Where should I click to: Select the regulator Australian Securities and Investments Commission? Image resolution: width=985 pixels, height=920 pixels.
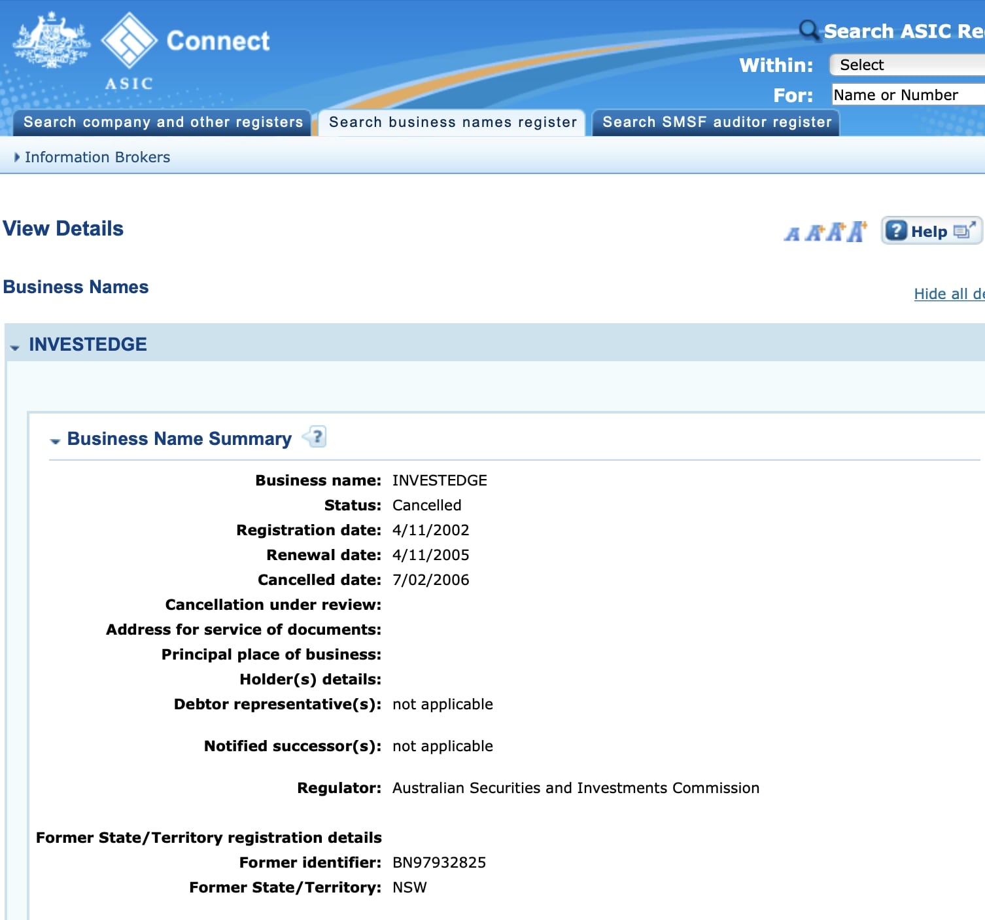click(x=576, y=788)
